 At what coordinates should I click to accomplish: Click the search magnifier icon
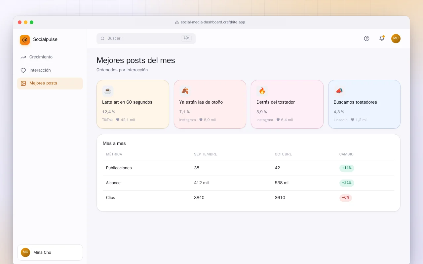[102, 38]
